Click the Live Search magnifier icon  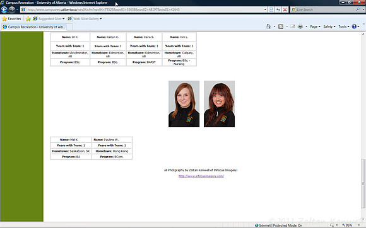358,9
